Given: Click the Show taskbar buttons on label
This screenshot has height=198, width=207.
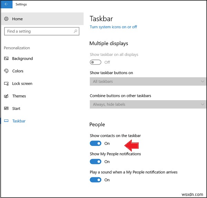Looking at the screenshot, I should click(111, 73).
